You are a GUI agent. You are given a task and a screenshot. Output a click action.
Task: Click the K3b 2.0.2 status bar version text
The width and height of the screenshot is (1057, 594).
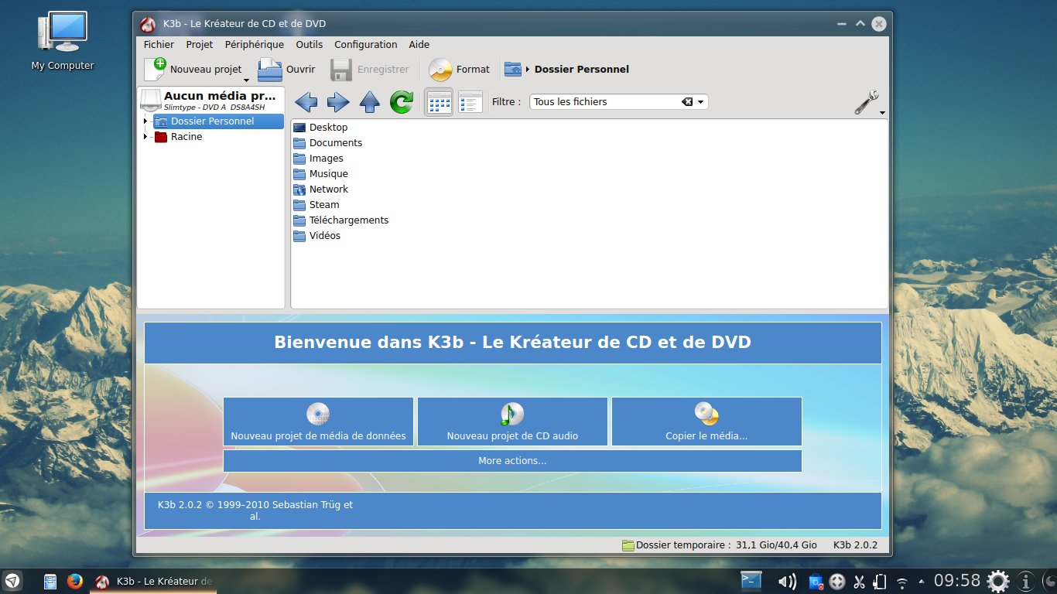click(855, 545)
